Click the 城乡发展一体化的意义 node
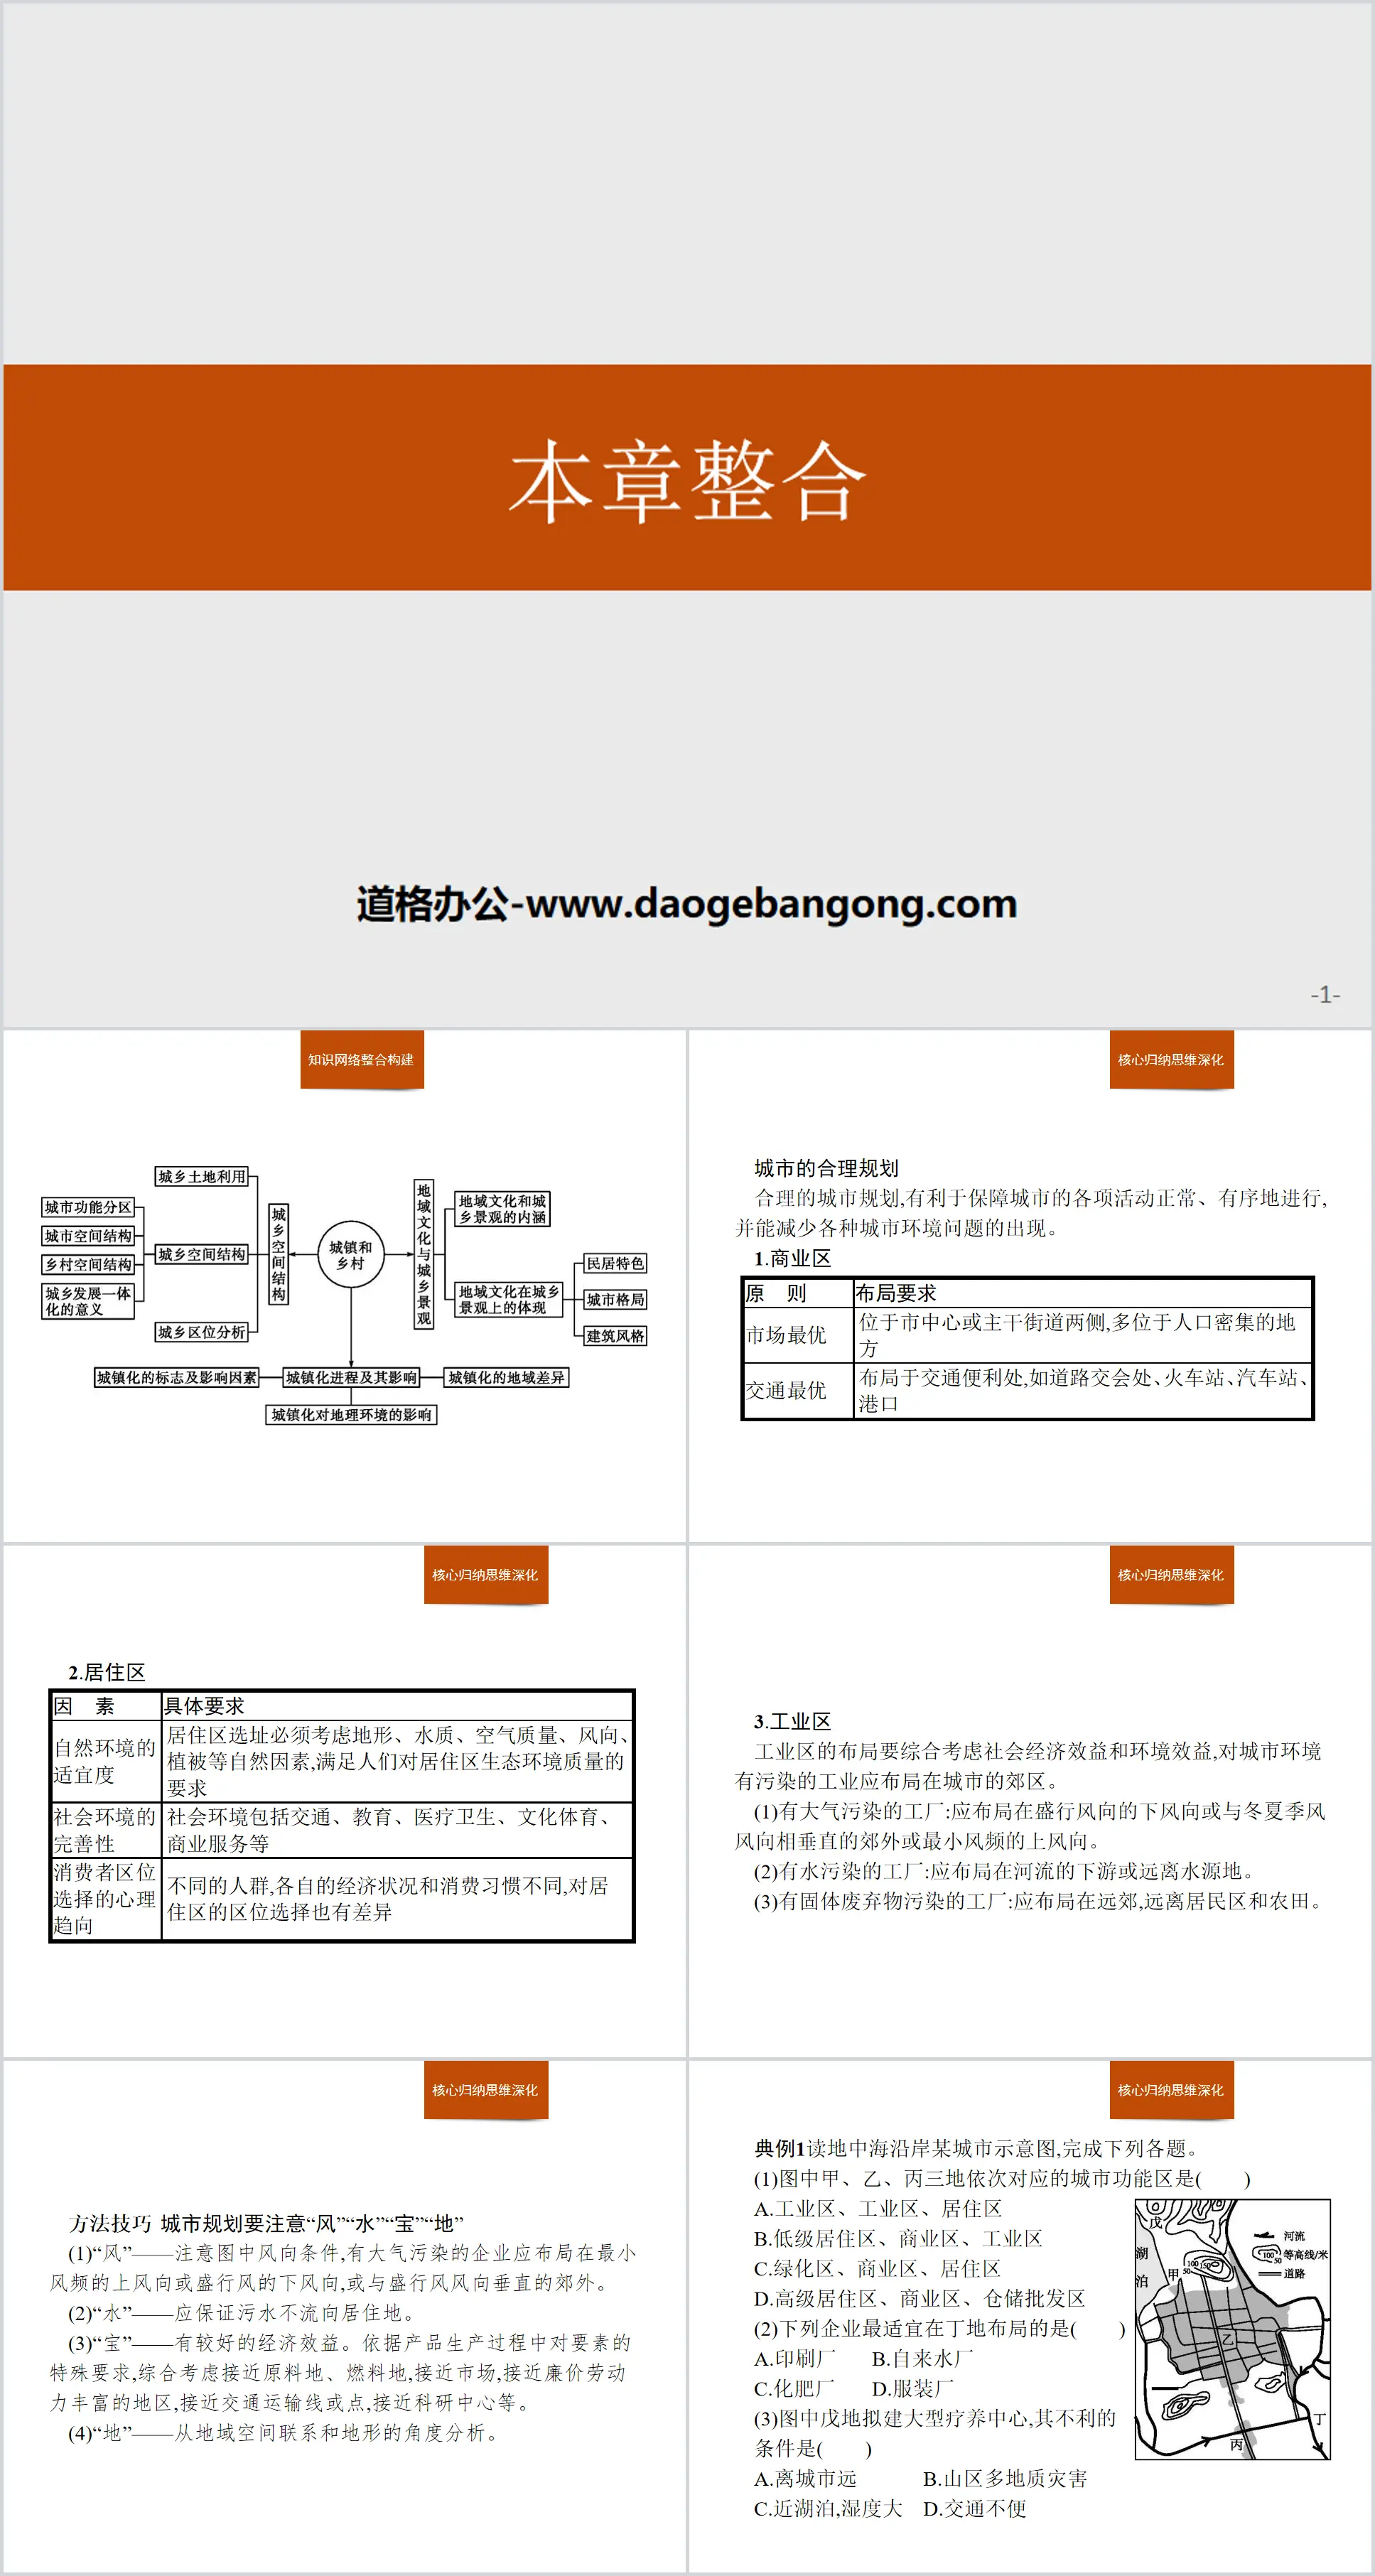 point(88,1301)
